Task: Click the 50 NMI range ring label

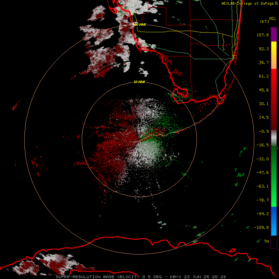Action: tap(139, 82)
